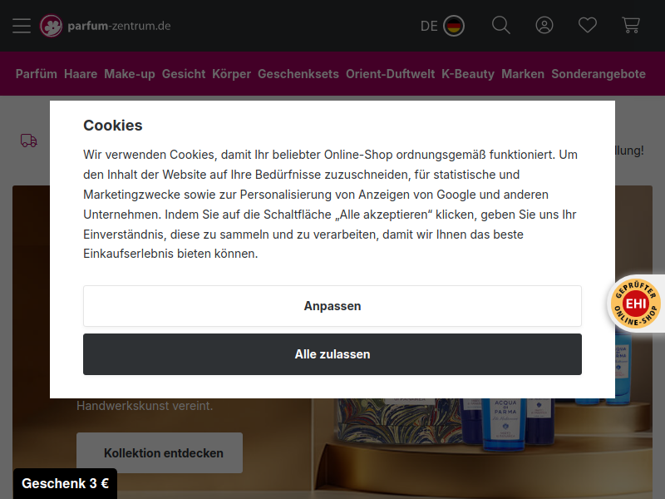Screen dimensions: 665x499
Task: Open the Geschenk 3 € tab
Action: (x=66, y=483)
